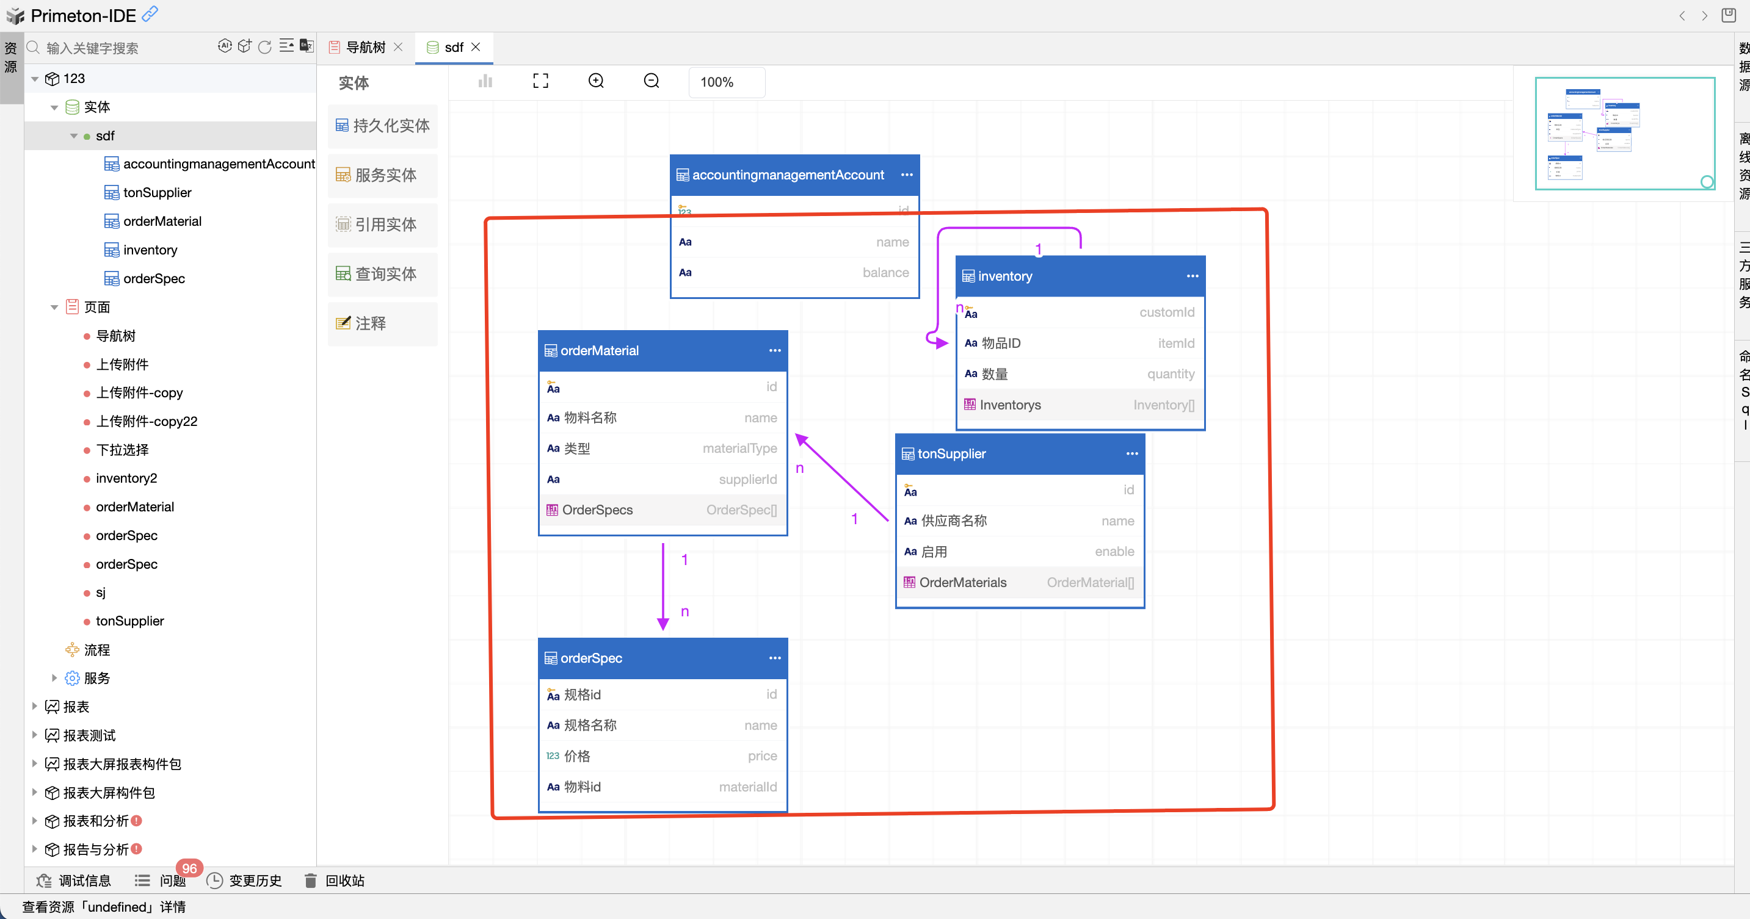Viewport: 1750px width, 919px height.
Task: Zoom out of the entity canvas
Action: point(651,81)
